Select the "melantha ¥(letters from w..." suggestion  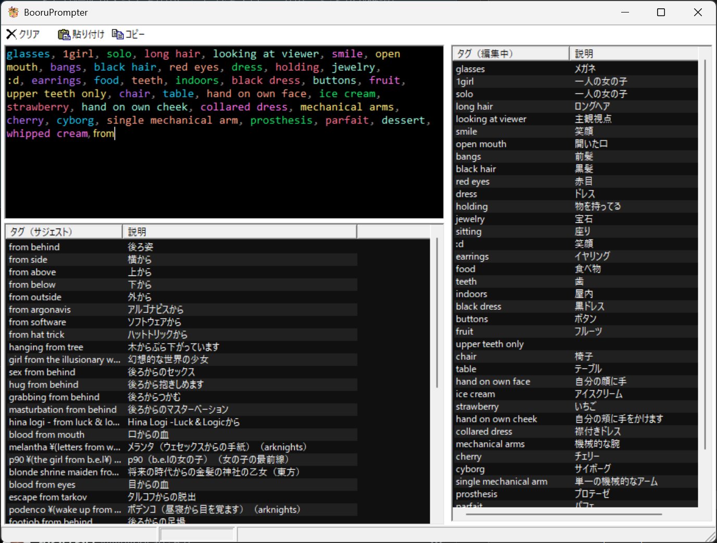pos(181,447)
